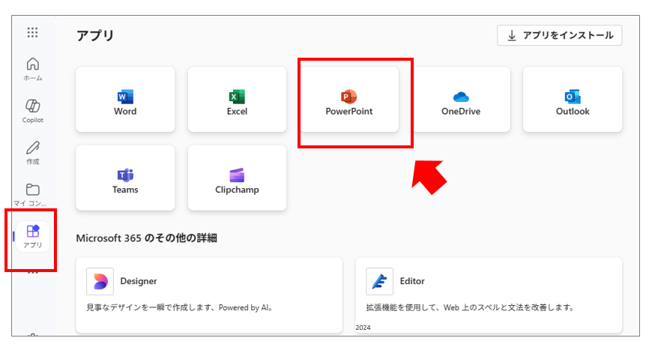The image size is (655, 350).
Task: Open the app launcher grid icon
Action: [x=32, y=32]
